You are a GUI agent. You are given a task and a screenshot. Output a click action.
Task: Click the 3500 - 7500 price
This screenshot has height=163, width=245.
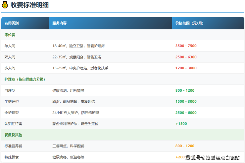(x=186, y=46)
